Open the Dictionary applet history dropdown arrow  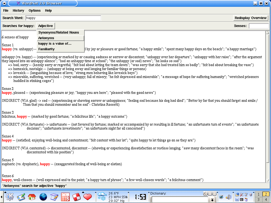click(212, 200)
